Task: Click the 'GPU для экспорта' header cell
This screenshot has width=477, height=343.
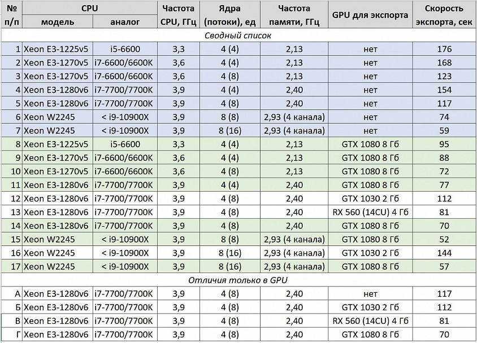Action: pyautogui.click(x=370, y=15)
